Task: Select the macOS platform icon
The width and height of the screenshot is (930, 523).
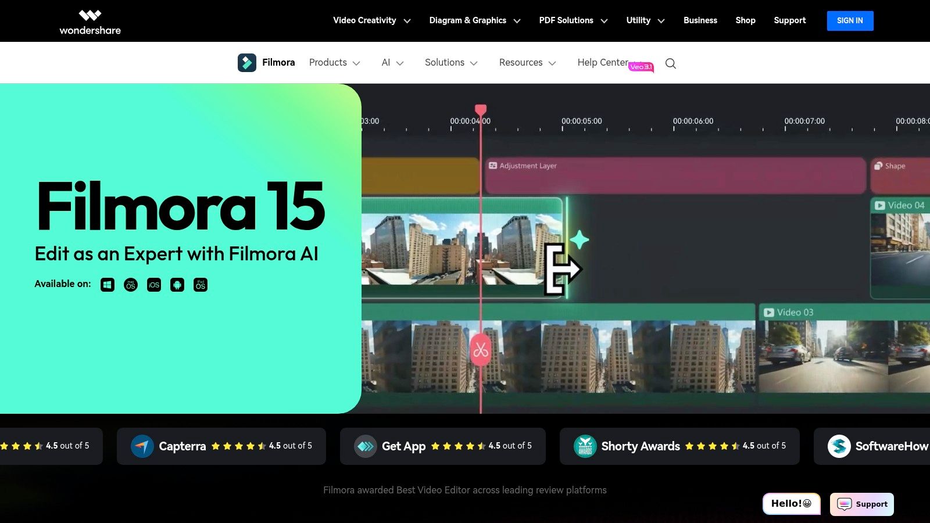Action: click(x=130, y=284)
